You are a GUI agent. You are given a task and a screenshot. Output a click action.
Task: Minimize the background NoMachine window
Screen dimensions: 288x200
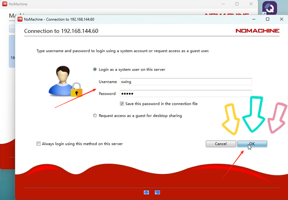pos(223,4)
